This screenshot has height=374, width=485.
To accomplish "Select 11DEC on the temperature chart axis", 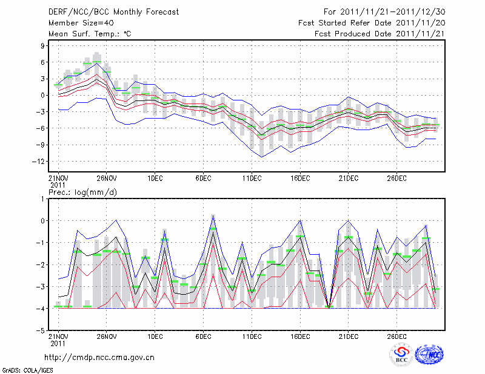I will point(252,178).
